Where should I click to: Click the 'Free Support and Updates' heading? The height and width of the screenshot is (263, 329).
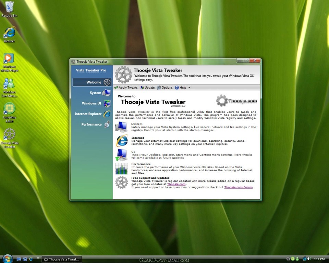click(150, 178)
